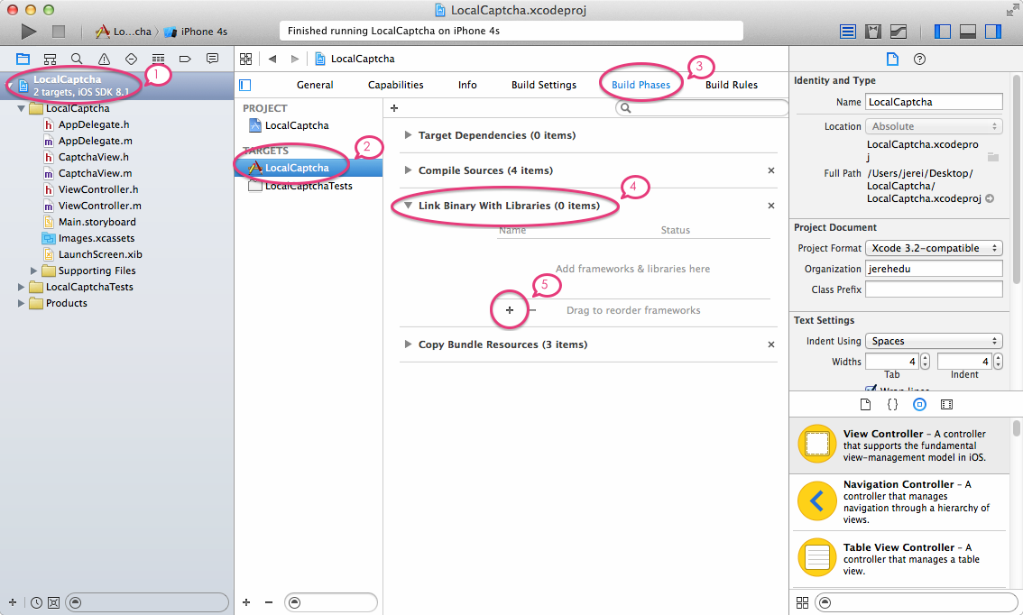Open the Issue navigator

[104, 59]
